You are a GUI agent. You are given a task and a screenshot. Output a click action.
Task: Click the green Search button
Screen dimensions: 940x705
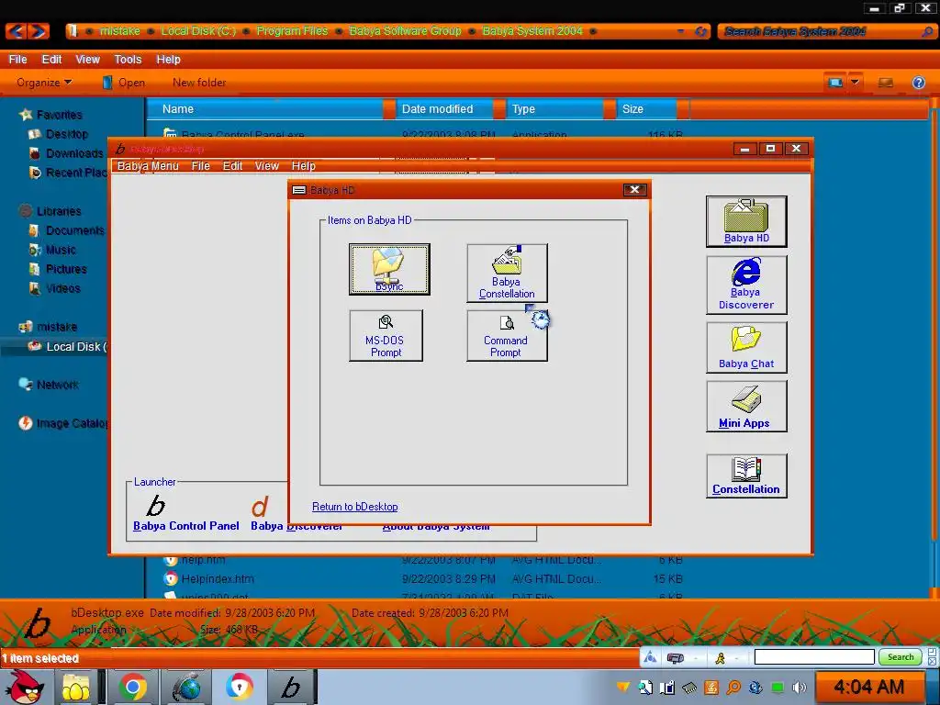tap(901, 657)
